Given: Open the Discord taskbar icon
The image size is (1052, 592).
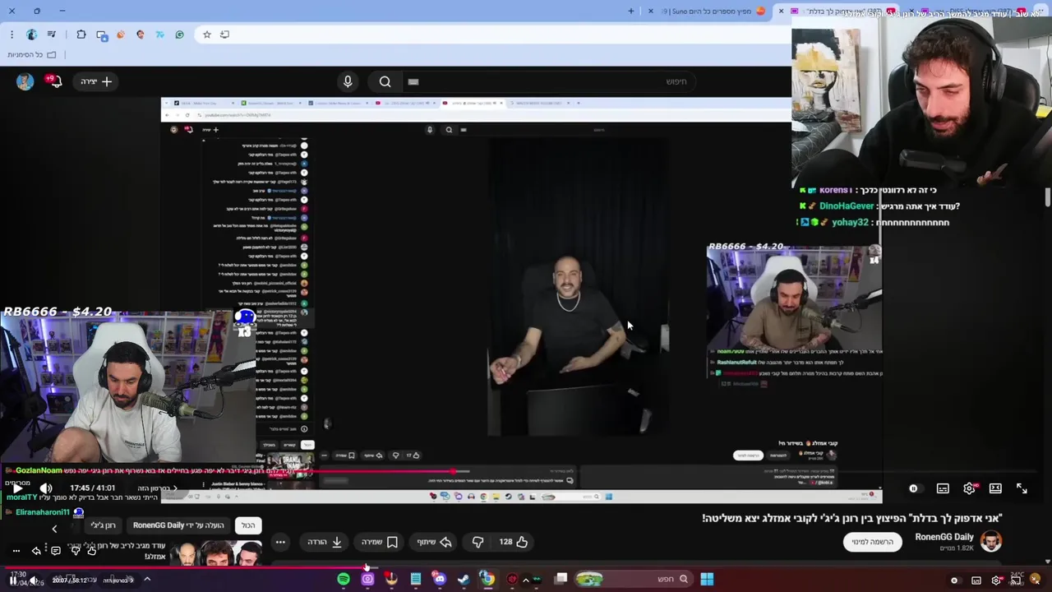Looking at the screenshot, I should click(440, 579).
